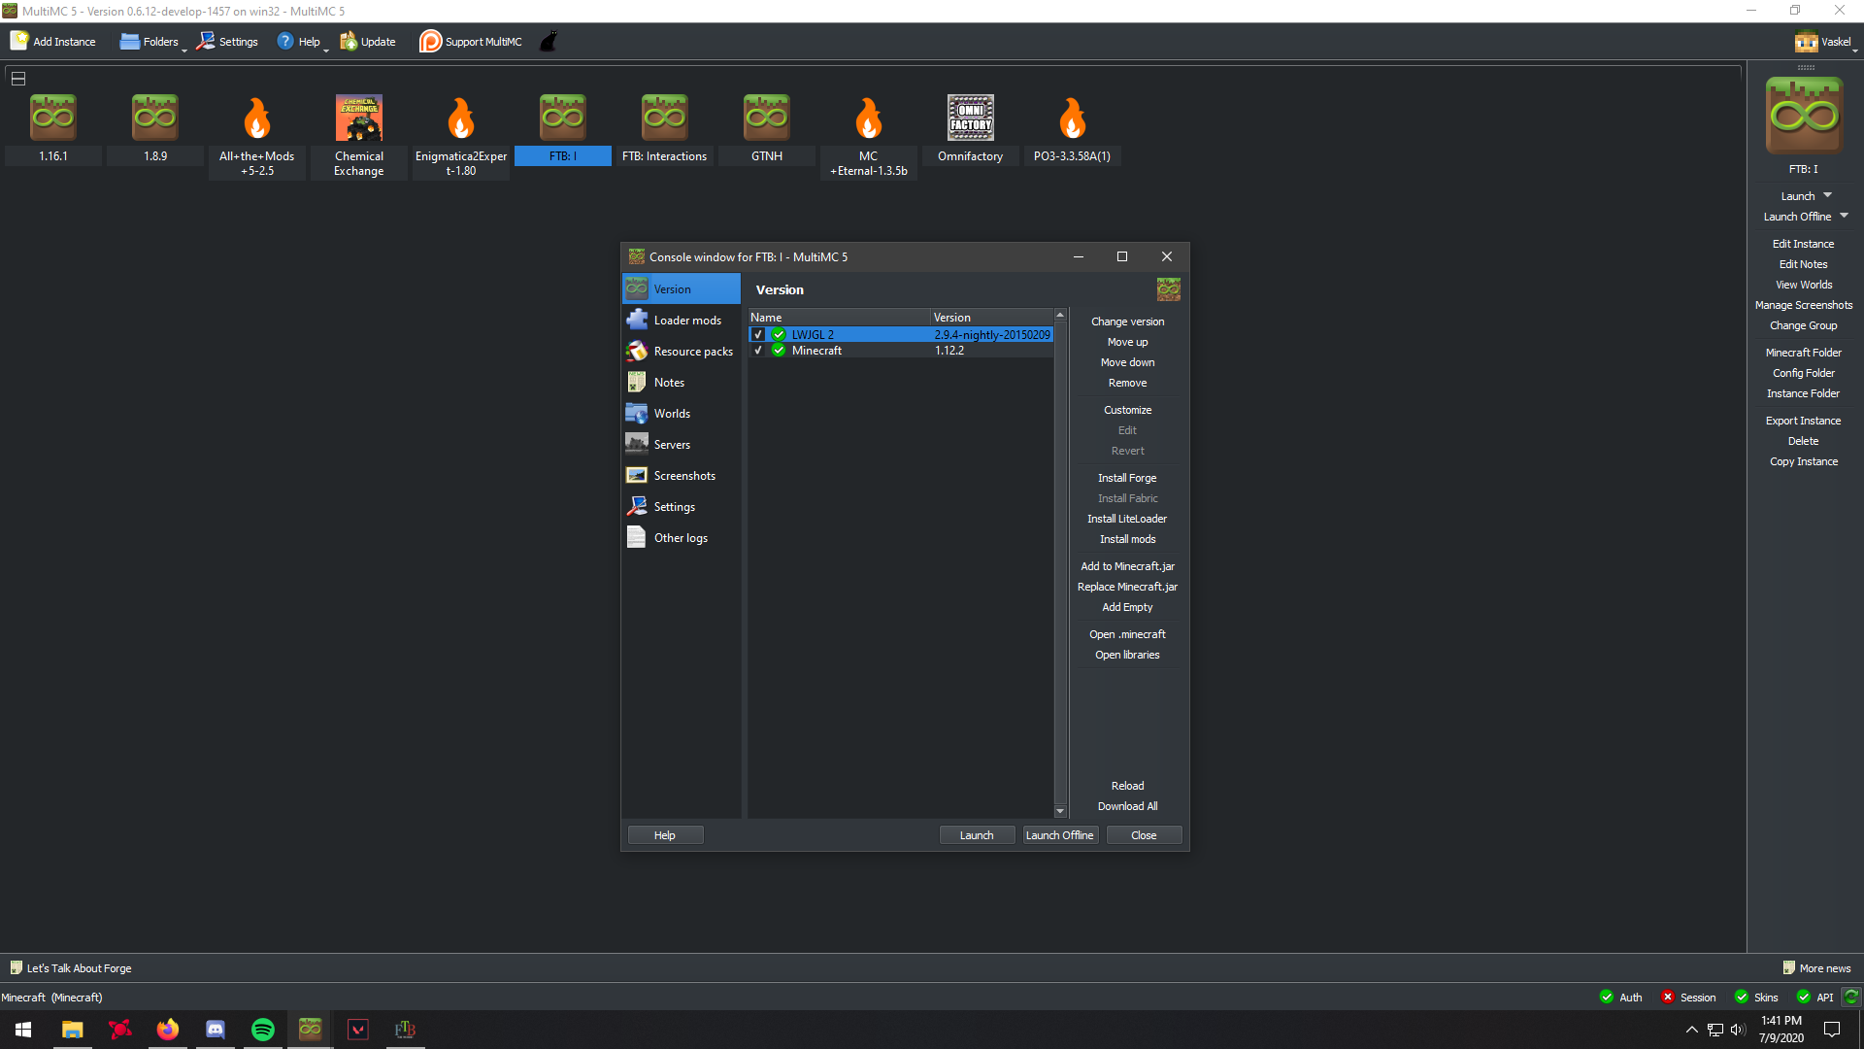Select the GTNH instance icon
1864x1049 pixels.
pyautogui.click(x=766, y=117)
